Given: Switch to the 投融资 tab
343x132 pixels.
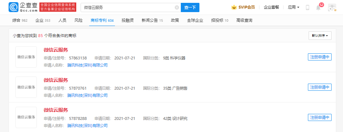Looking at the screenshot, I should click(x=128, y=20).
